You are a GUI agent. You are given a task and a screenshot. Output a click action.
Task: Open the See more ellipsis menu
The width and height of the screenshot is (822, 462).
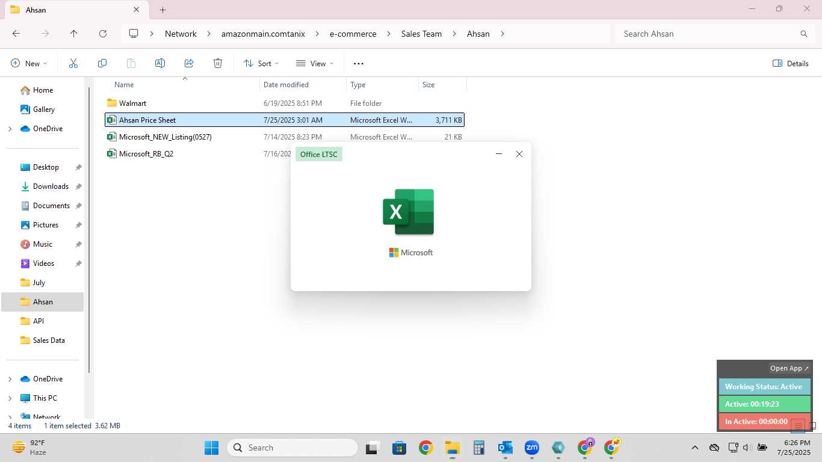pos(359,63)
